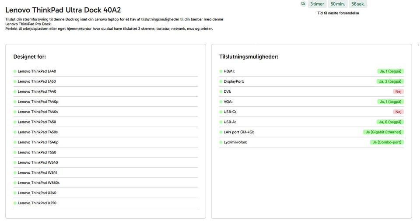The height and width of the screenshot is (224, 420).
Task: Select 'Lenovo ThinkPad T450s' row
Action: (x=105, y=132)
